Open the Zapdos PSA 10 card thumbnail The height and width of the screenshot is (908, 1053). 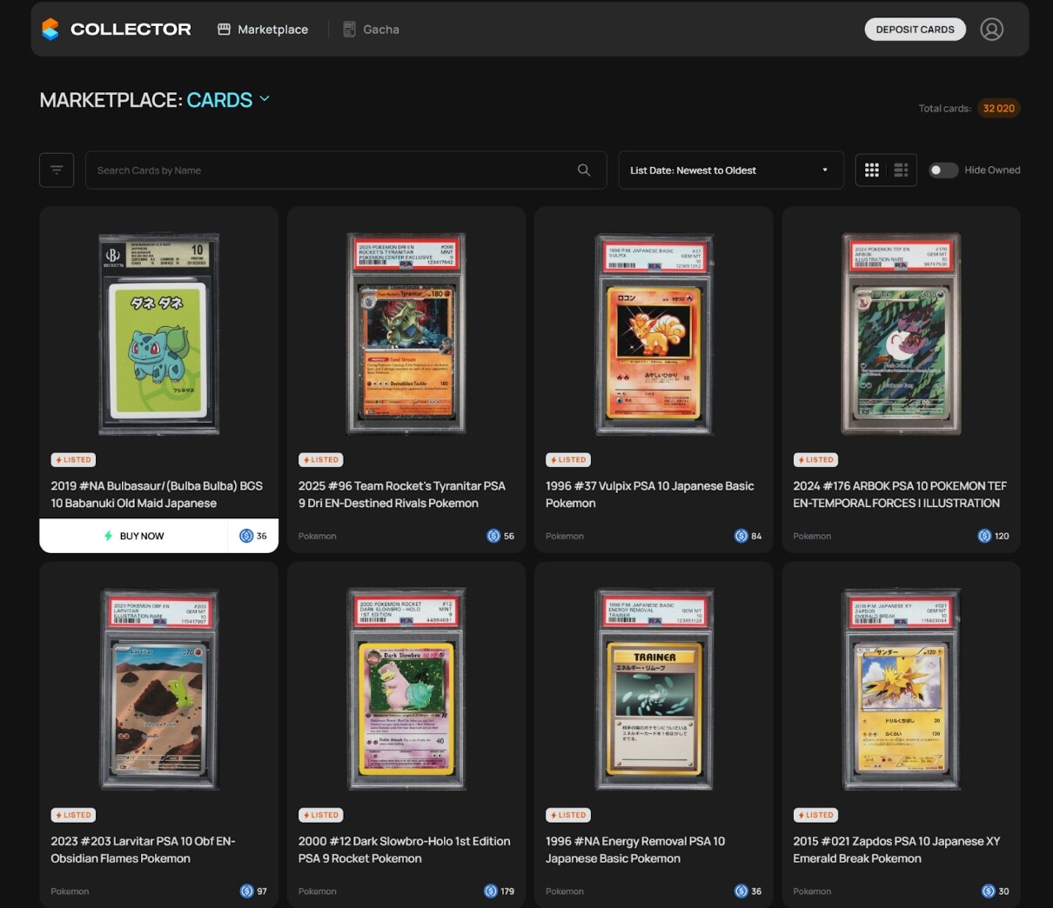point(901,689)
